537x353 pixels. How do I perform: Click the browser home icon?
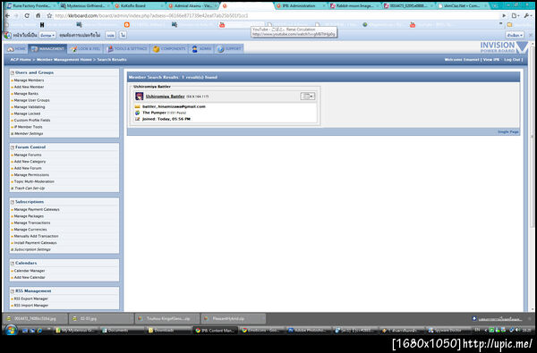[x=38, y=16]
